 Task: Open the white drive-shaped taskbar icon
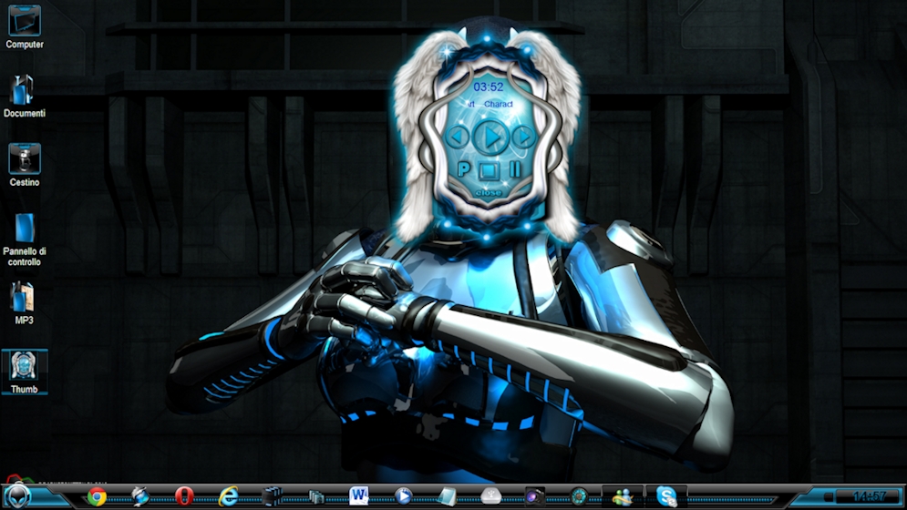tap(490, 496)
